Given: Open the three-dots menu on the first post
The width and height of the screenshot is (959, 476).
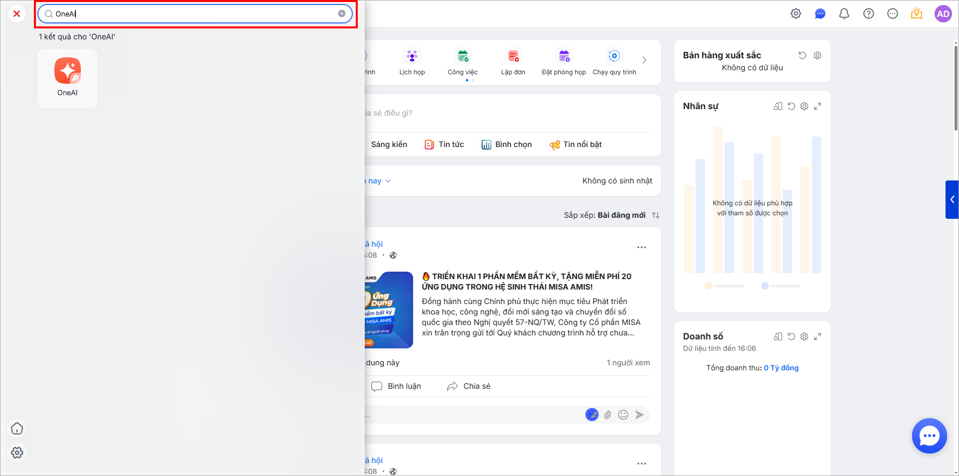Looking at the screenshot, I should (x=642, y=247).
